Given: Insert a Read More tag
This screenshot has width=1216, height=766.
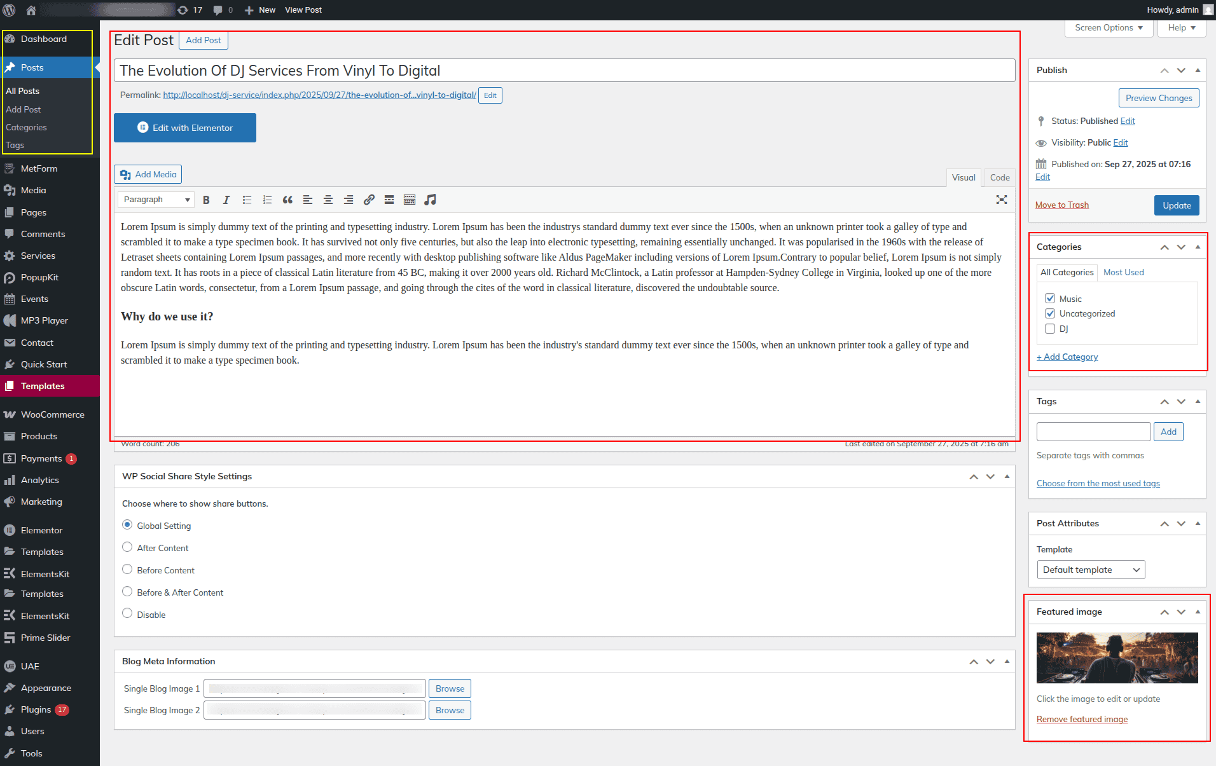Looking at the screenshot, I should coord(389,200).
